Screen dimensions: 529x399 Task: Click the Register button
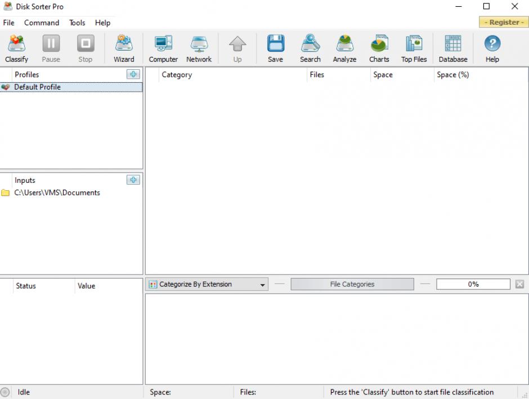click(x=504, y=23)
